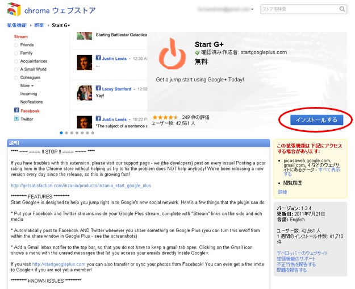
Task: Click the Facebook badge beside Lacey Stanford
Action: click(x=98, y=88)
